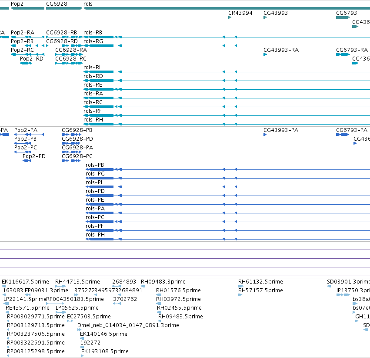Click the EK116617.5prime EST label
The height and width of the screenshot is (358, 370).
[x=26, y=282]
